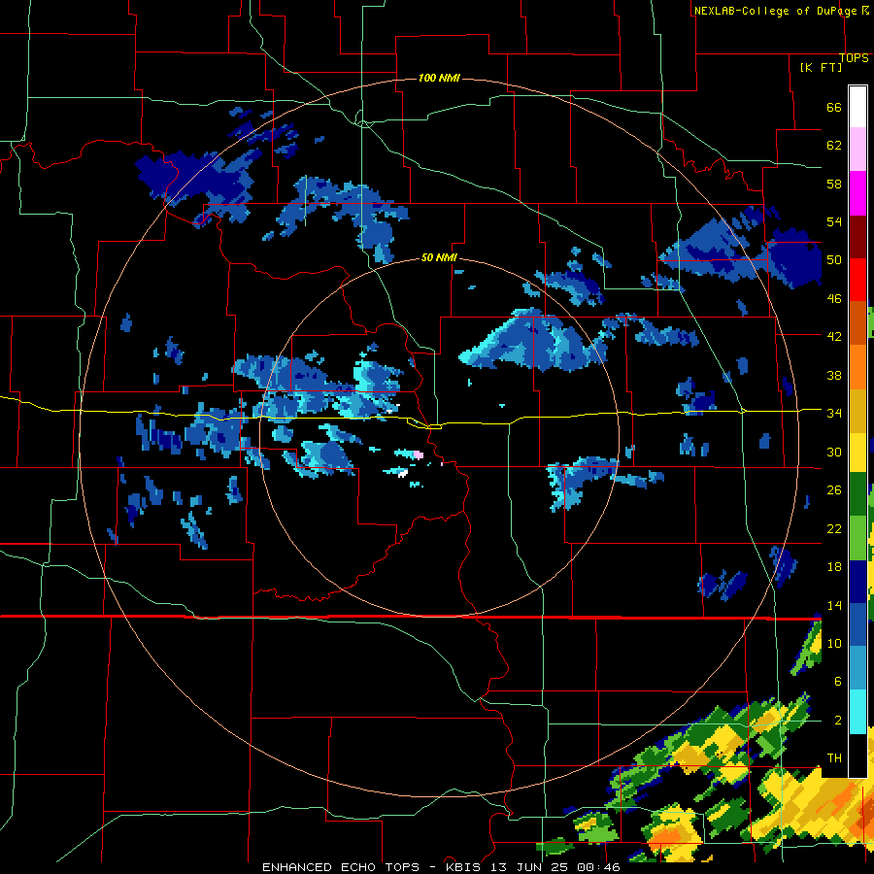Click the legend value 22
874x874 pixels.
pos(834,529)
